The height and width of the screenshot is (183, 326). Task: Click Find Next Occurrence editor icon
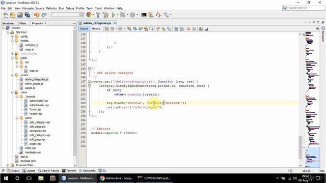(141, 29)
